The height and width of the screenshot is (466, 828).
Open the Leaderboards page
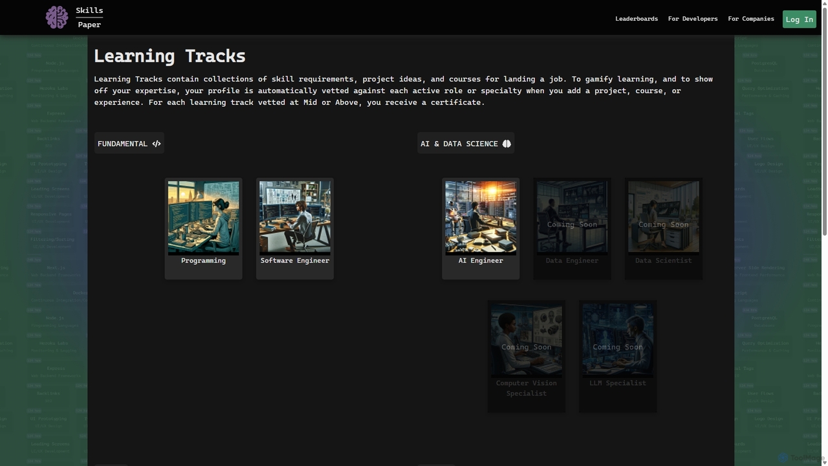(637, 19)
